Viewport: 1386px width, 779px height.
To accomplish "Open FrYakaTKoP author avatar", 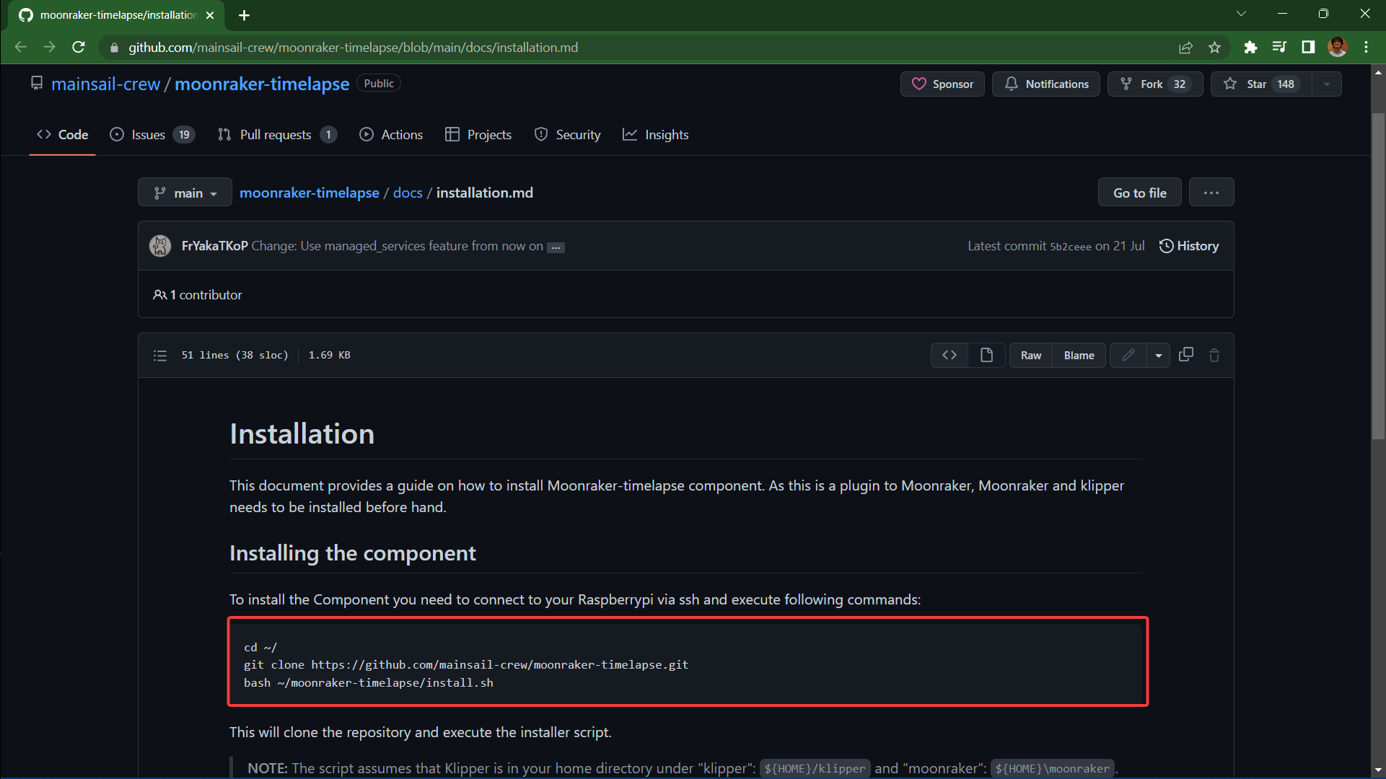I will click(x=160, y=246).
